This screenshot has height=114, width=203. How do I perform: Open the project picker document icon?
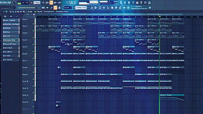tap(112, 8)
